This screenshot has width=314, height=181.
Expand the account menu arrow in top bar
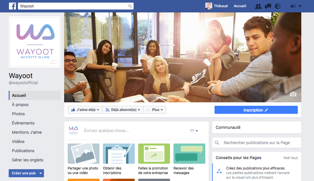click(300, 6)
